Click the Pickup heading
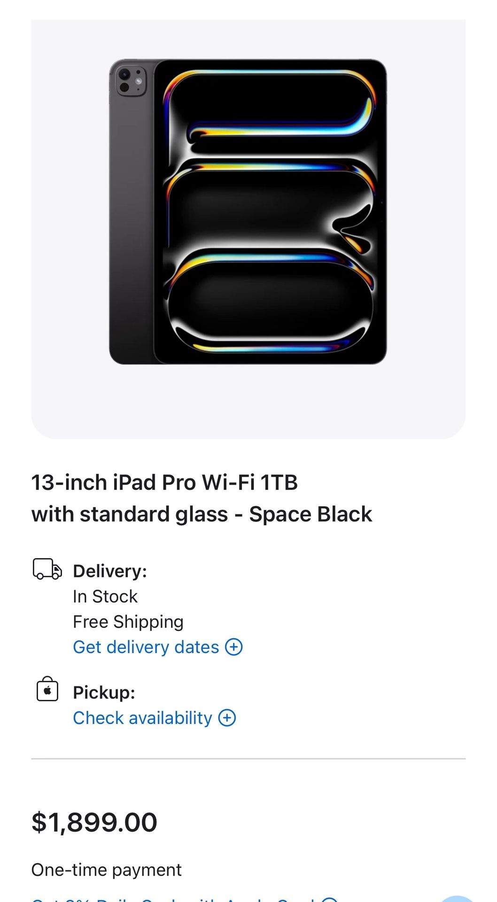The width and height of the screenshot is (497, 902). coord(104,692)
